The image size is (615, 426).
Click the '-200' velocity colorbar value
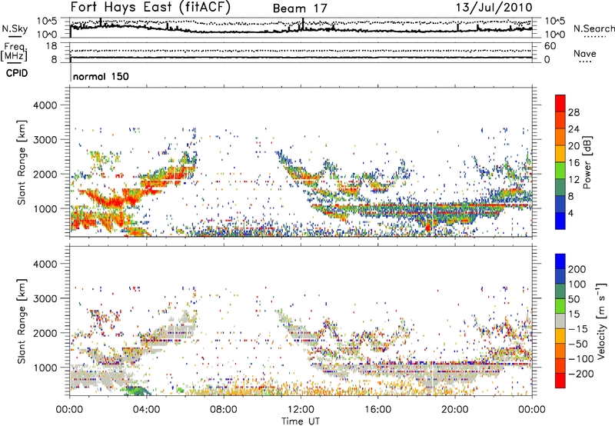click(580, 374)
